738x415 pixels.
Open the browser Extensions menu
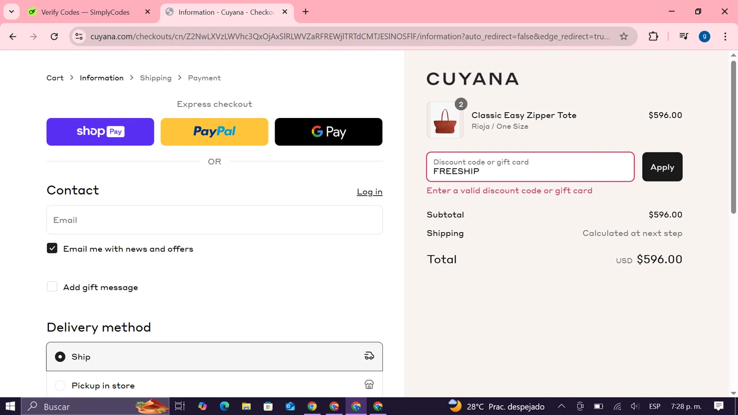pyautogui.click(x=653, y=36)
